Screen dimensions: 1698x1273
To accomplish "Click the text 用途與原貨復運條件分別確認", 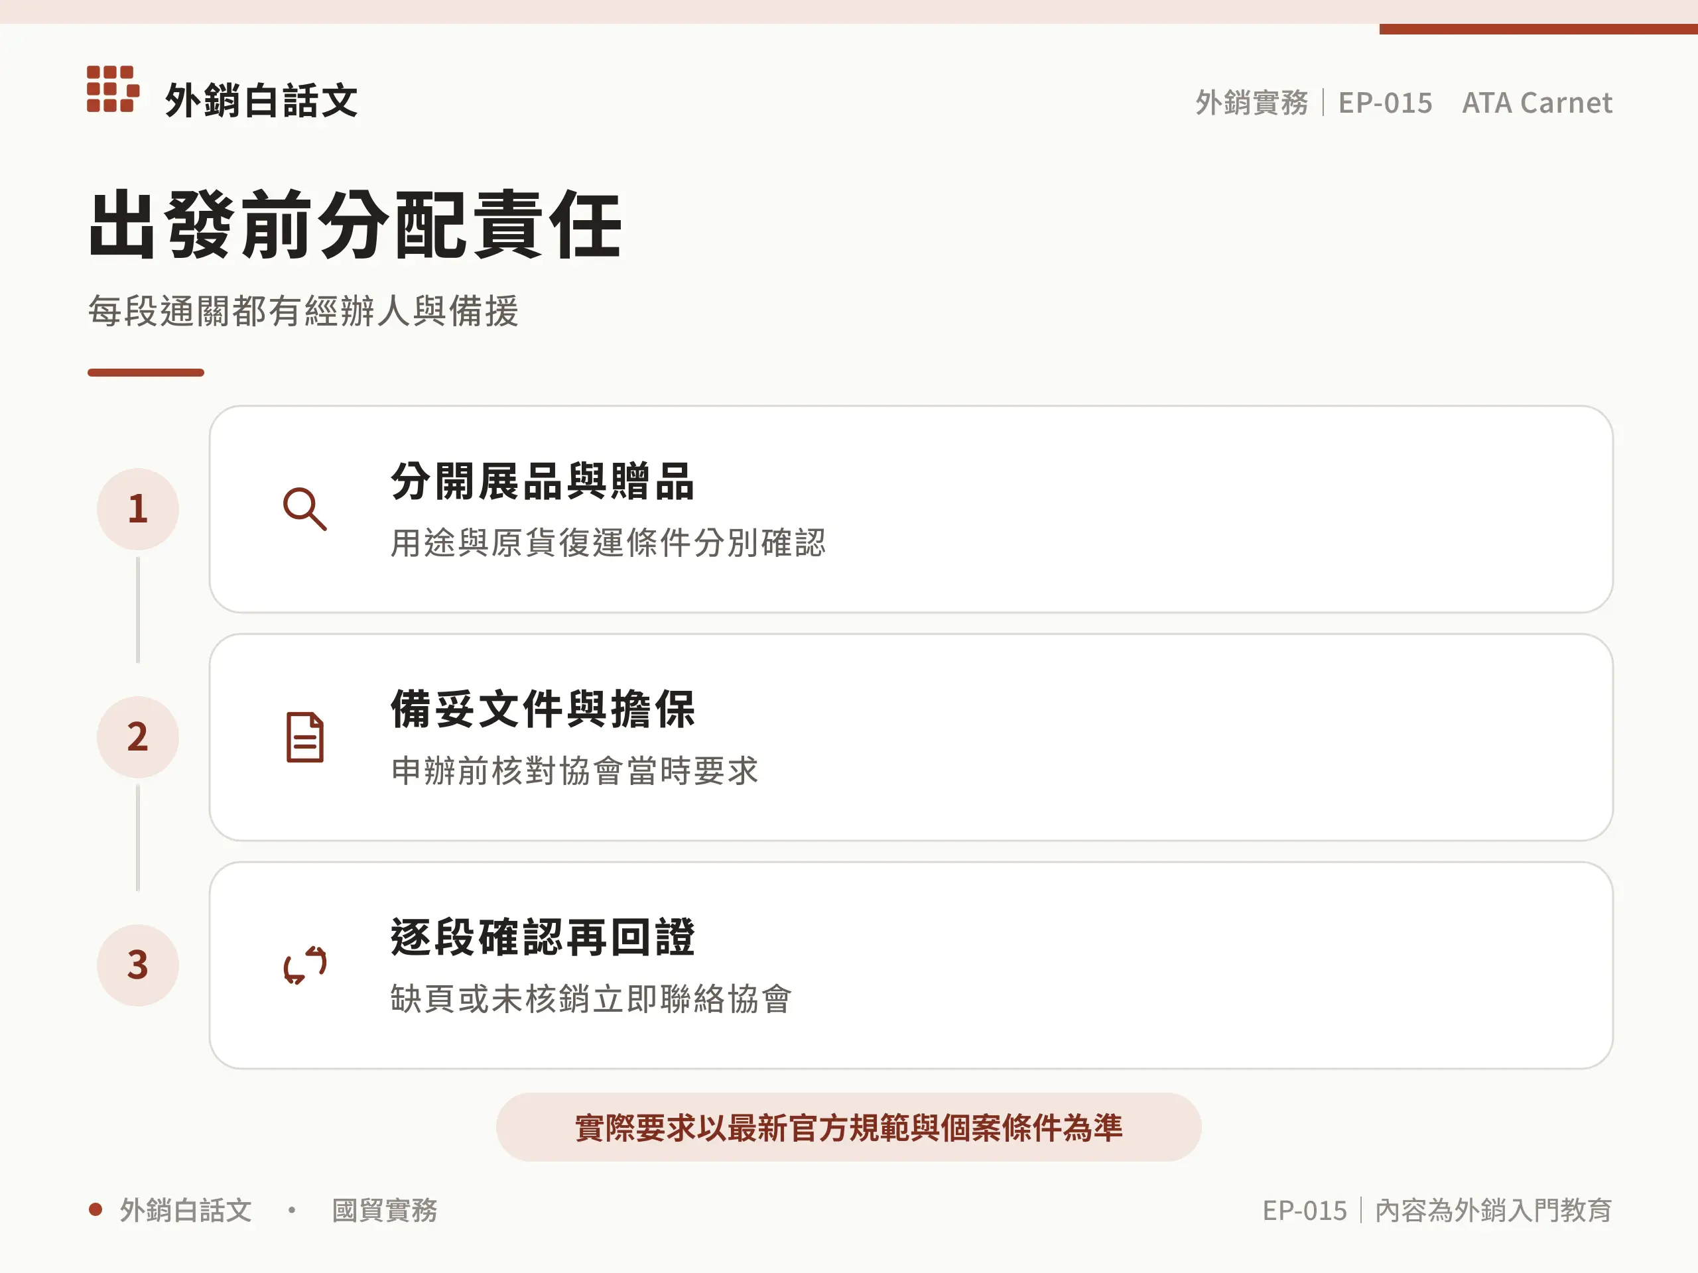I will coord(608,542).
